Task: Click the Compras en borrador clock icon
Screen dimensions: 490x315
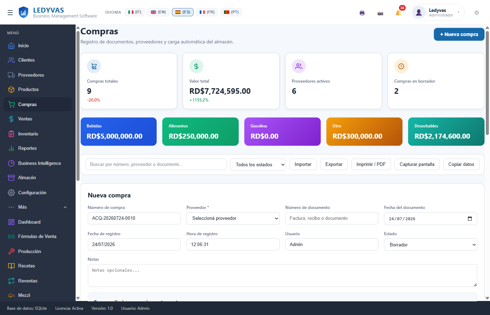Action: coord(401,66)
